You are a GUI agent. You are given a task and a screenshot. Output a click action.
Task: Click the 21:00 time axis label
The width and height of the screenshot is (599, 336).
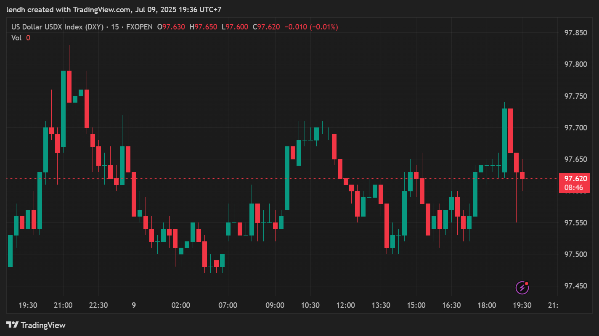(x=63, y=305)
